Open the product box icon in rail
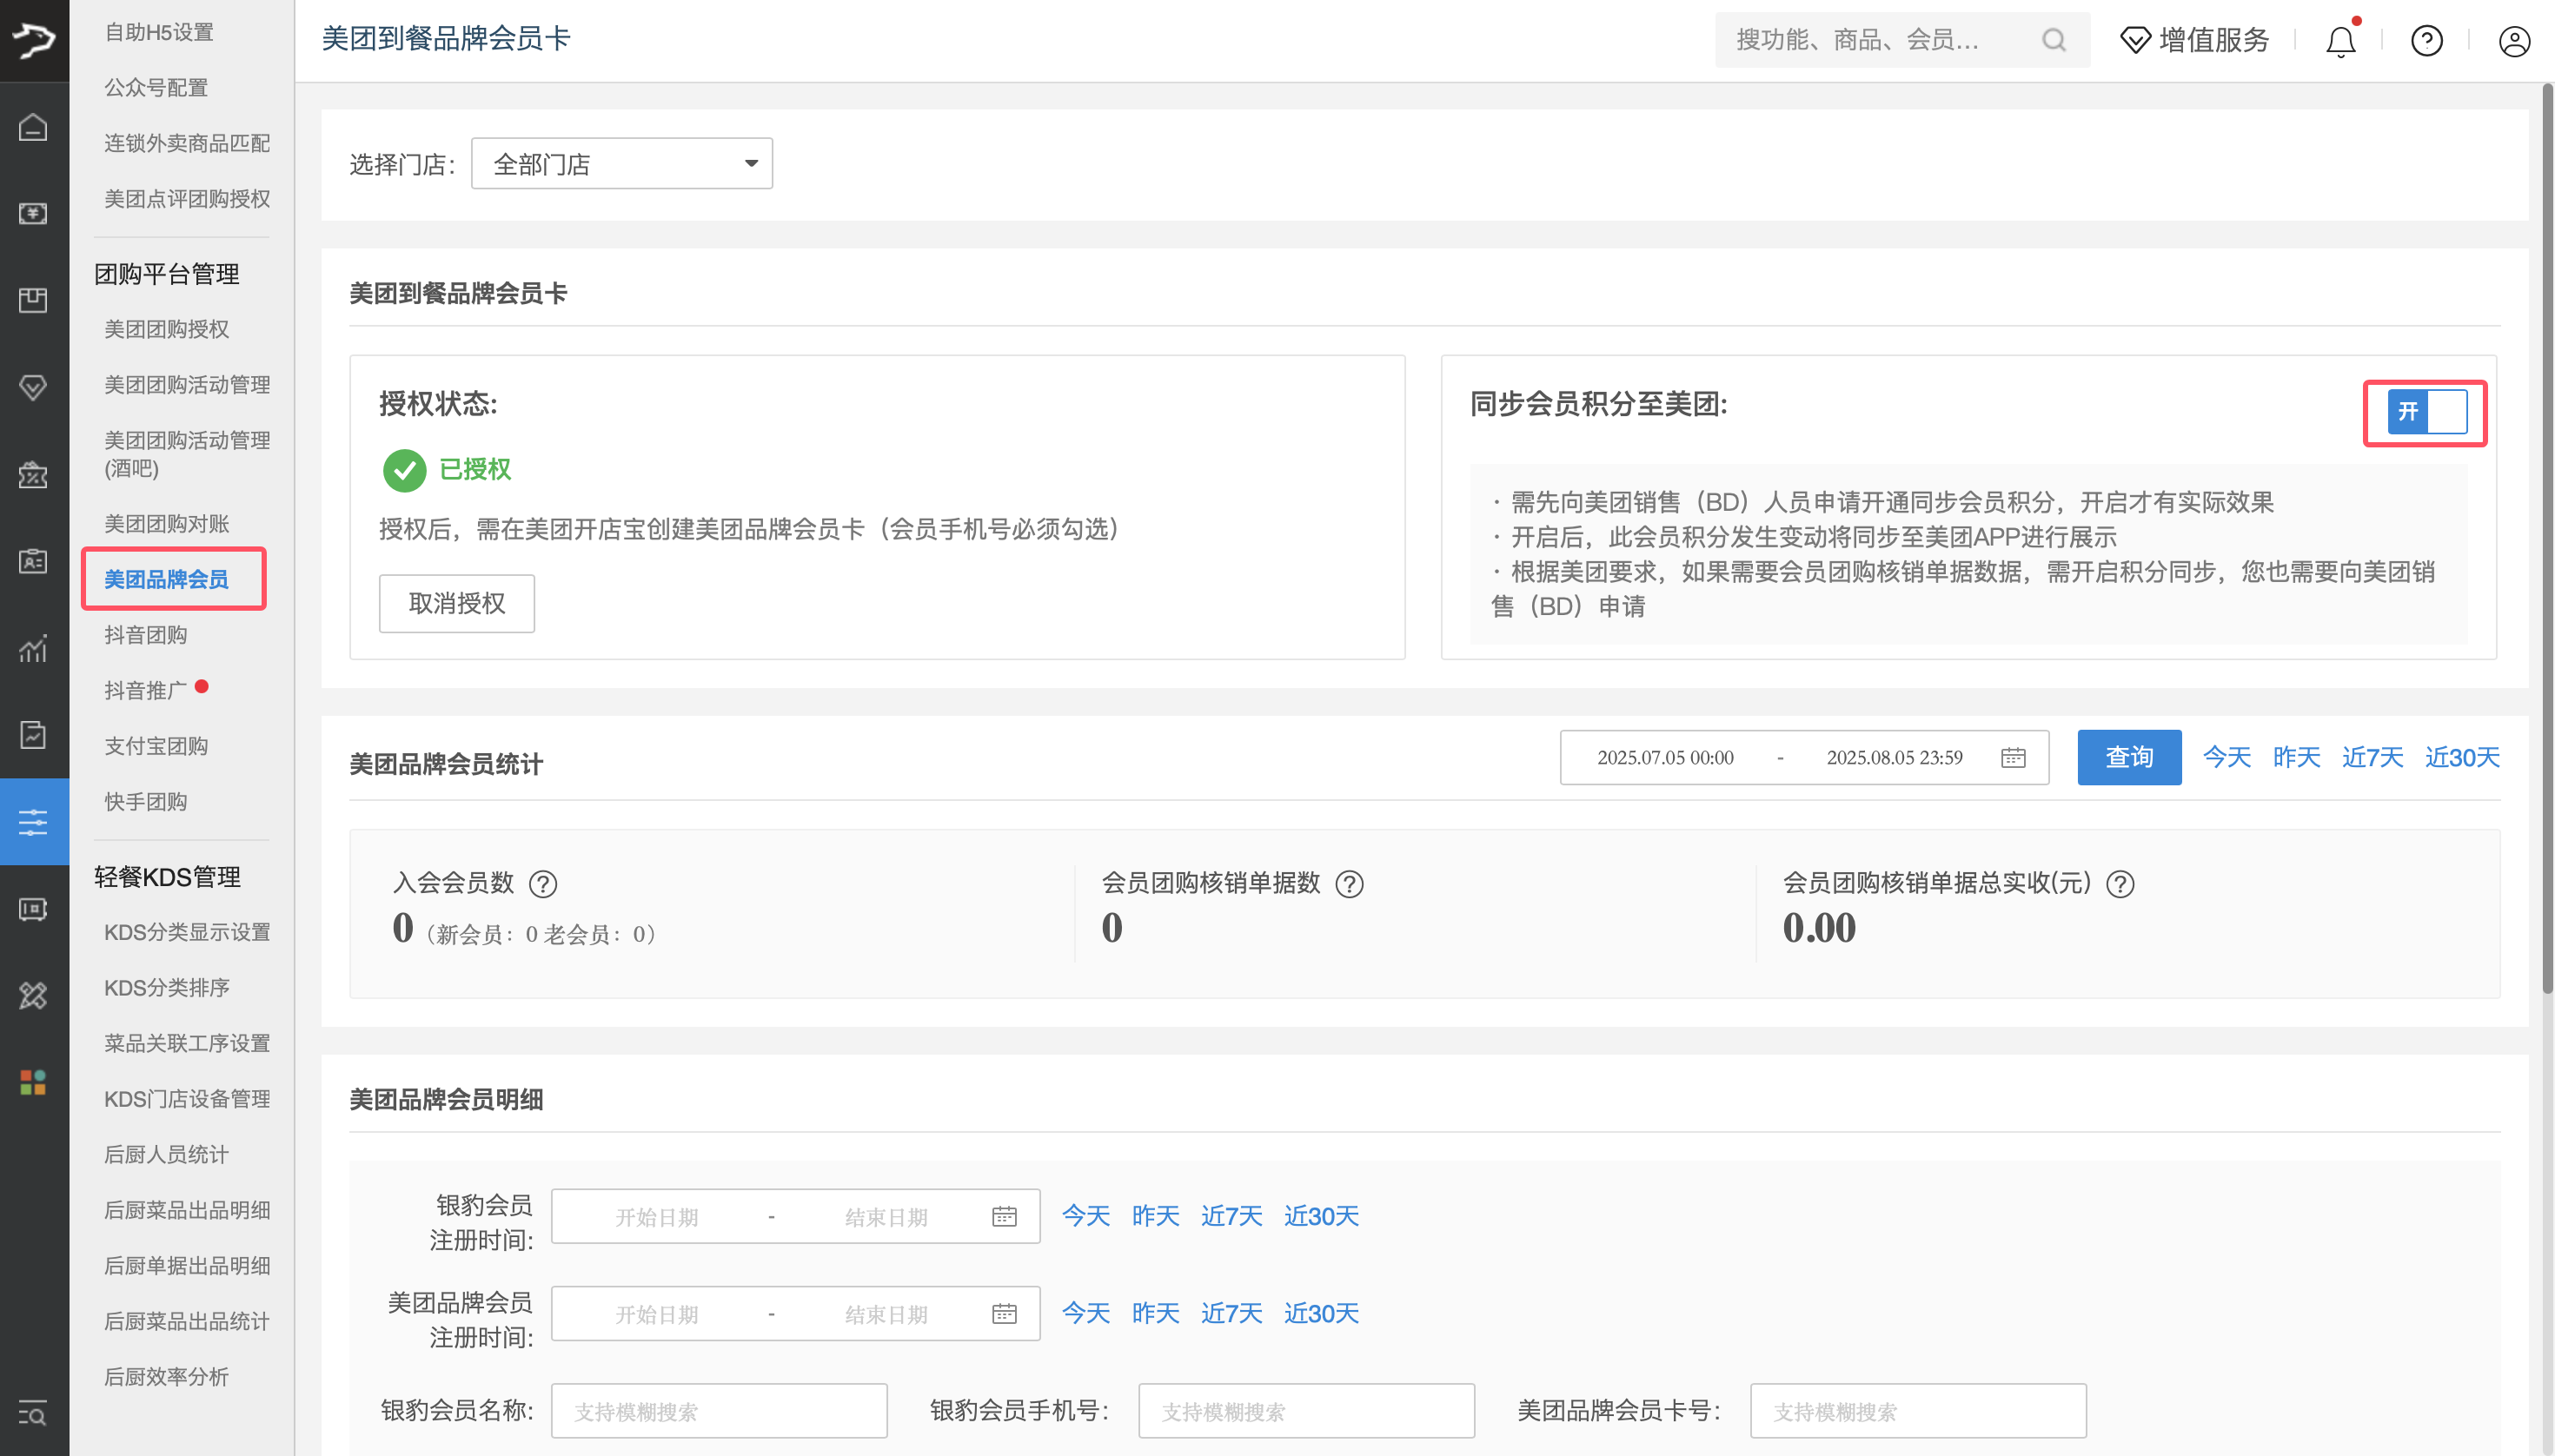 coord(33,300)
